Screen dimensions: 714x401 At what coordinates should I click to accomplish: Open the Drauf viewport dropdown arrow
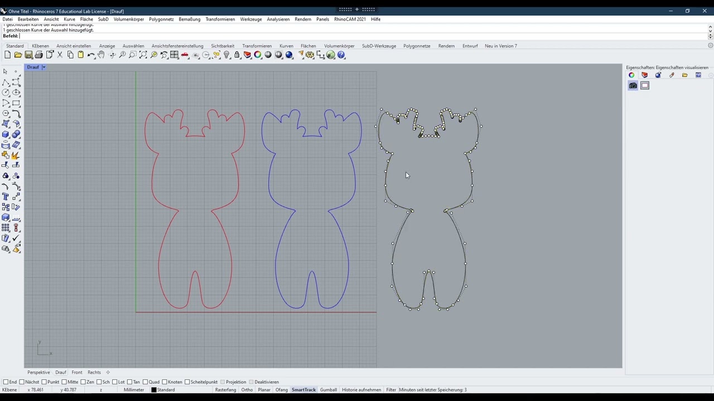coord(44,67)
